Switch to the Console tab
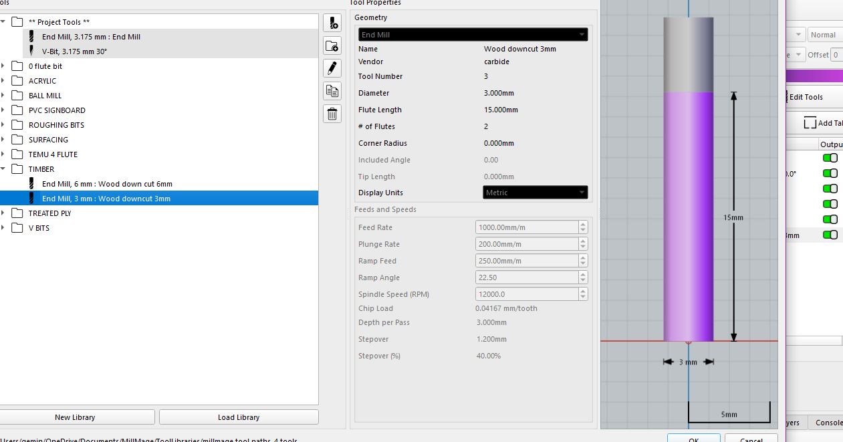 pyautogui.click(x=828, y=423)
